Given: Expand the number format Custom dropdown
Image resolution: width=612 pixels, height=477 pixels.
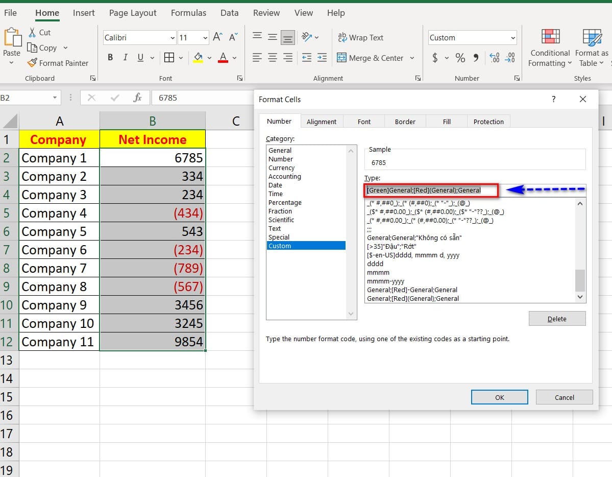Looking at the screenshot, I should tap(512, 38).
